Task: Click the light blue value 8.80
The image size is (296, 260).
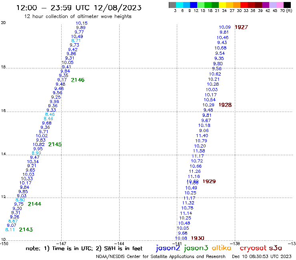Action: (x=20, y=200)
